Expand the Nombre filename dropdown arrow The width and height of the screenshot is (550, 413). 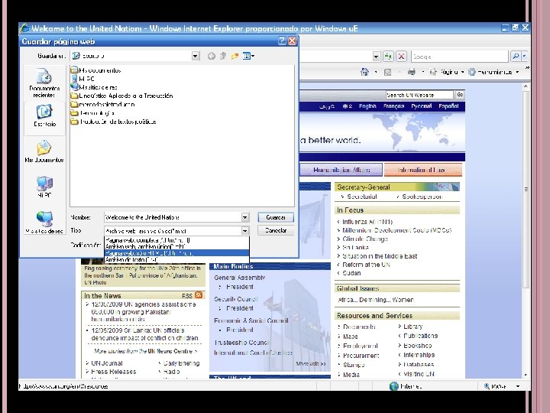click(245, 217)
